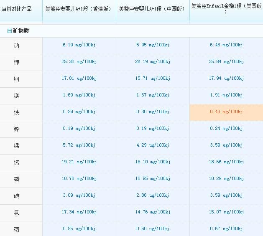Click the 18.10 mg/100kj calcium value
The width and height of the screenshot is (263, 236).
pyautogui.click(x=153, y=162)
